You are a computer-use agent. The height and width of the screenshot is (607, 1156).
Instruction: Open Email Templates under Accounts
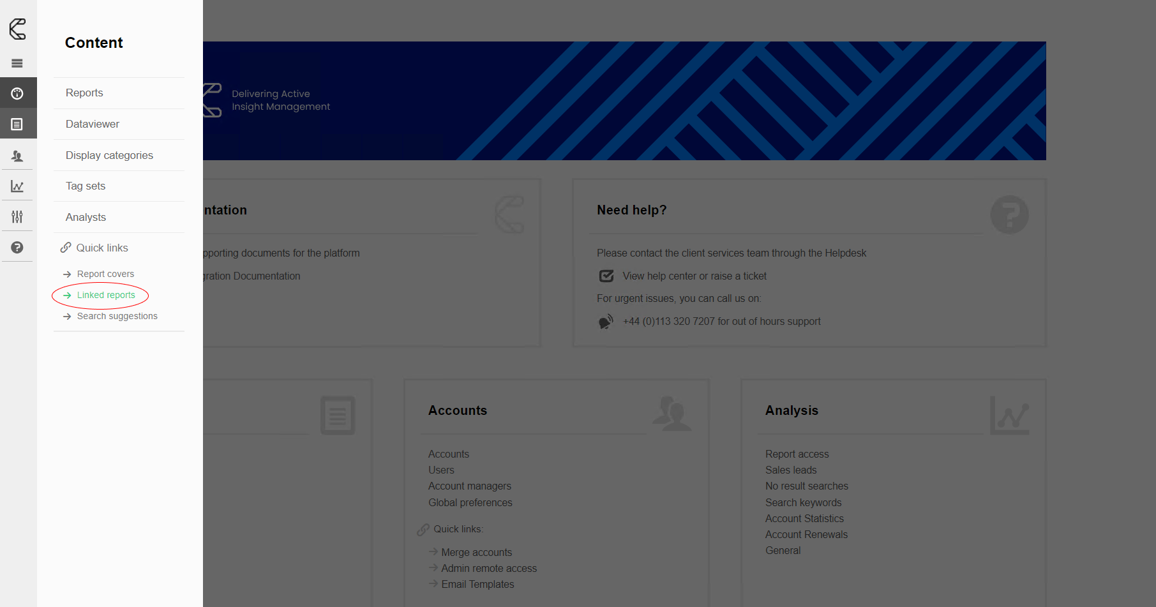pos(477,583)
